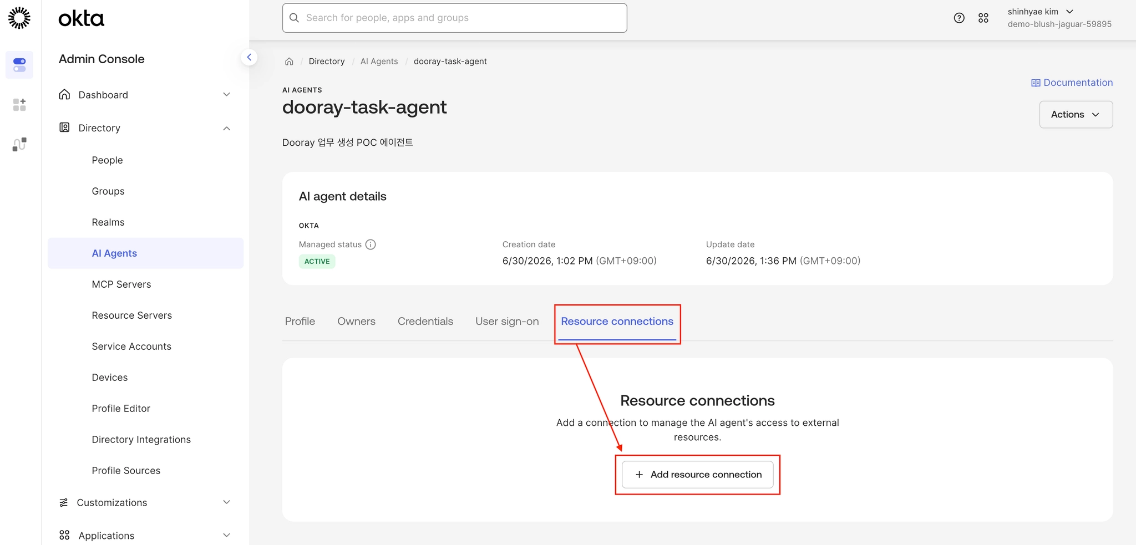
Task: Expand the Customizations menu chevron
Action: point(226,502)
